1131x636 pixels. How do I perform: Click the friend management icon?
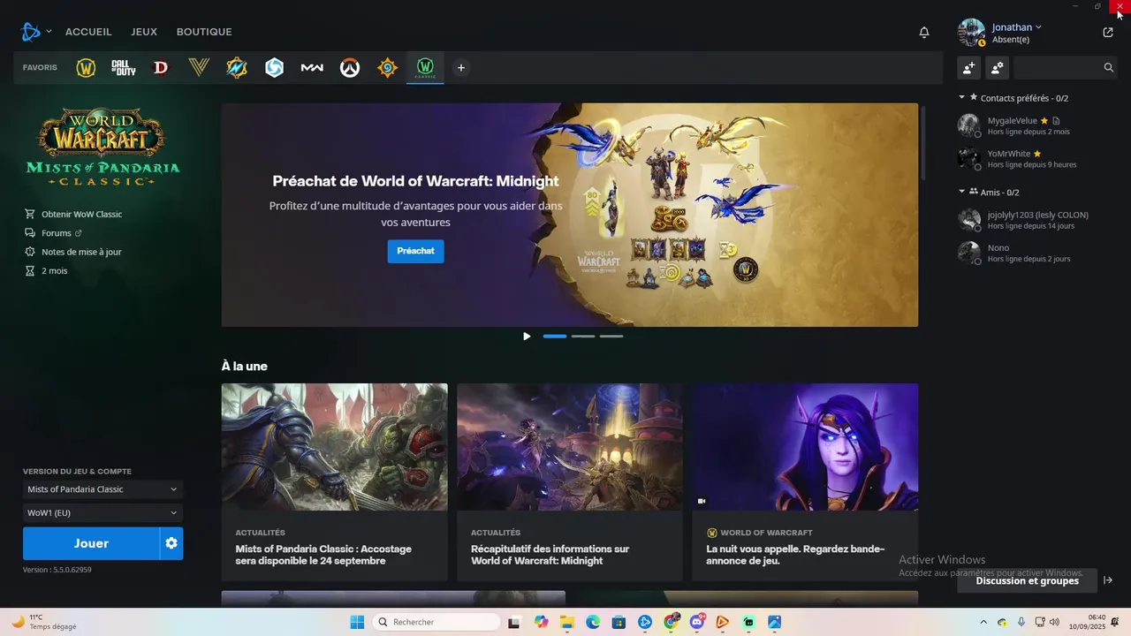point(997,67)
